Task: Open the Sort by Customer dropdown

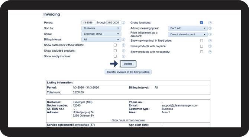Action: (101, 28)
